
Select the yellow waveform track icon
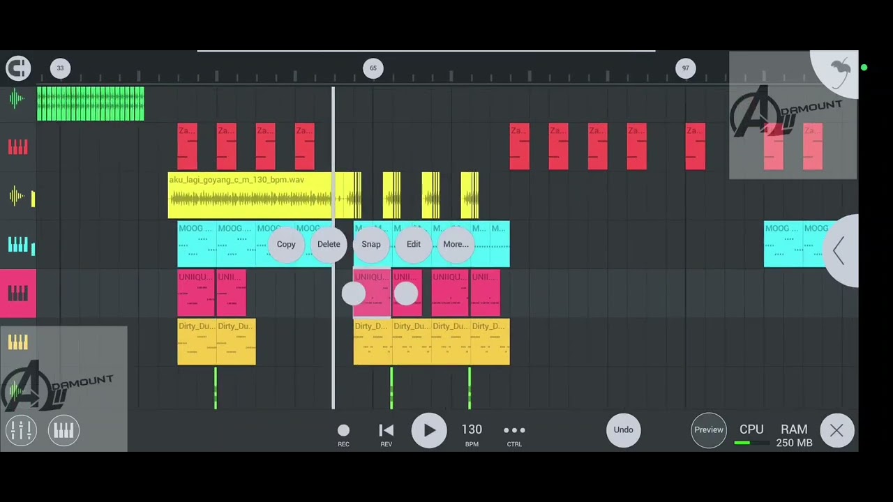click(x=18, y=196)
